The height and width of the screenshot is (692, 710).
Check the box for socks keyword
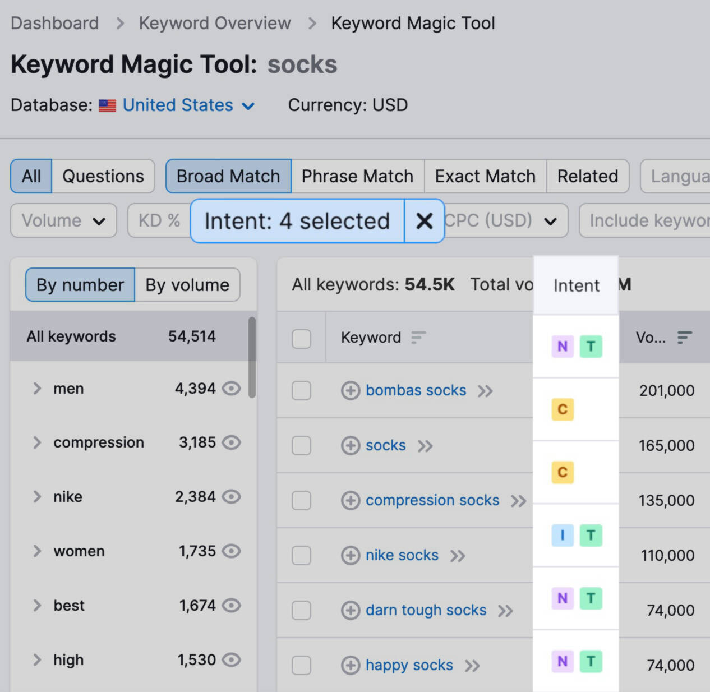coord(301,445)
